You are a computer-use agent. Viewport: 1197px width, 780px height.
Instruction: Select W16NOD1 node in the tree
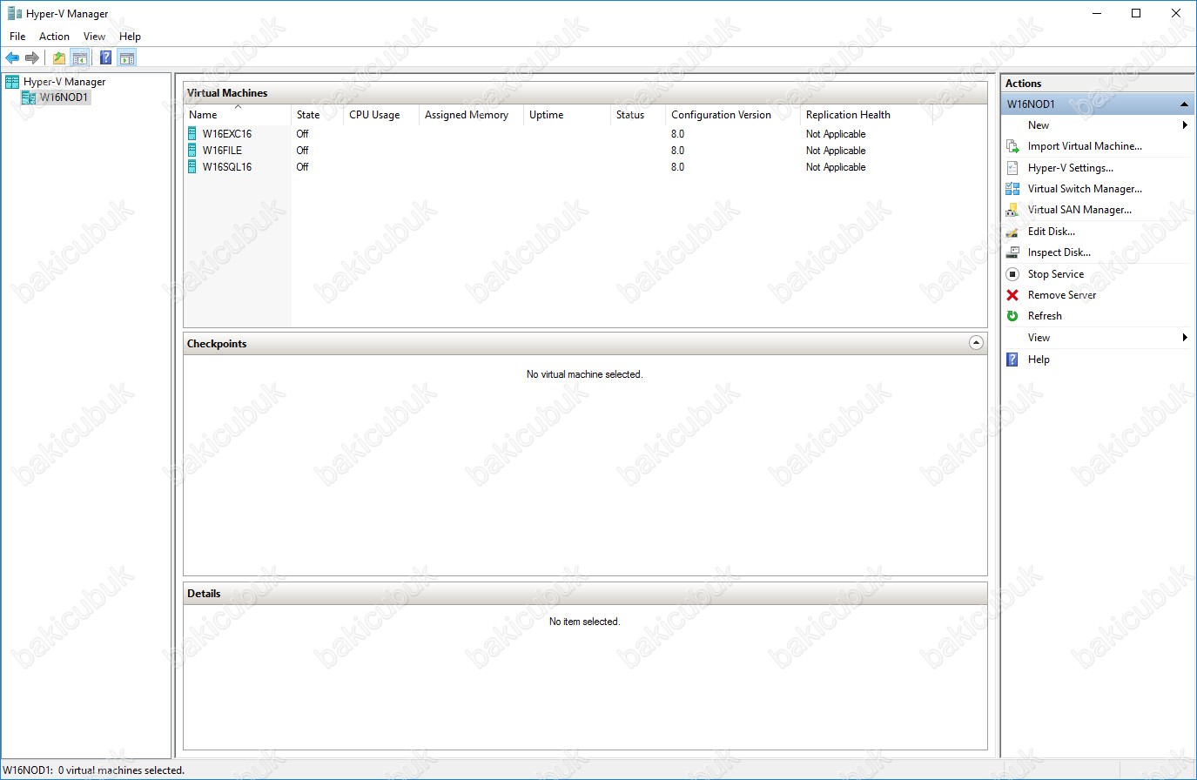pos(64,97)
